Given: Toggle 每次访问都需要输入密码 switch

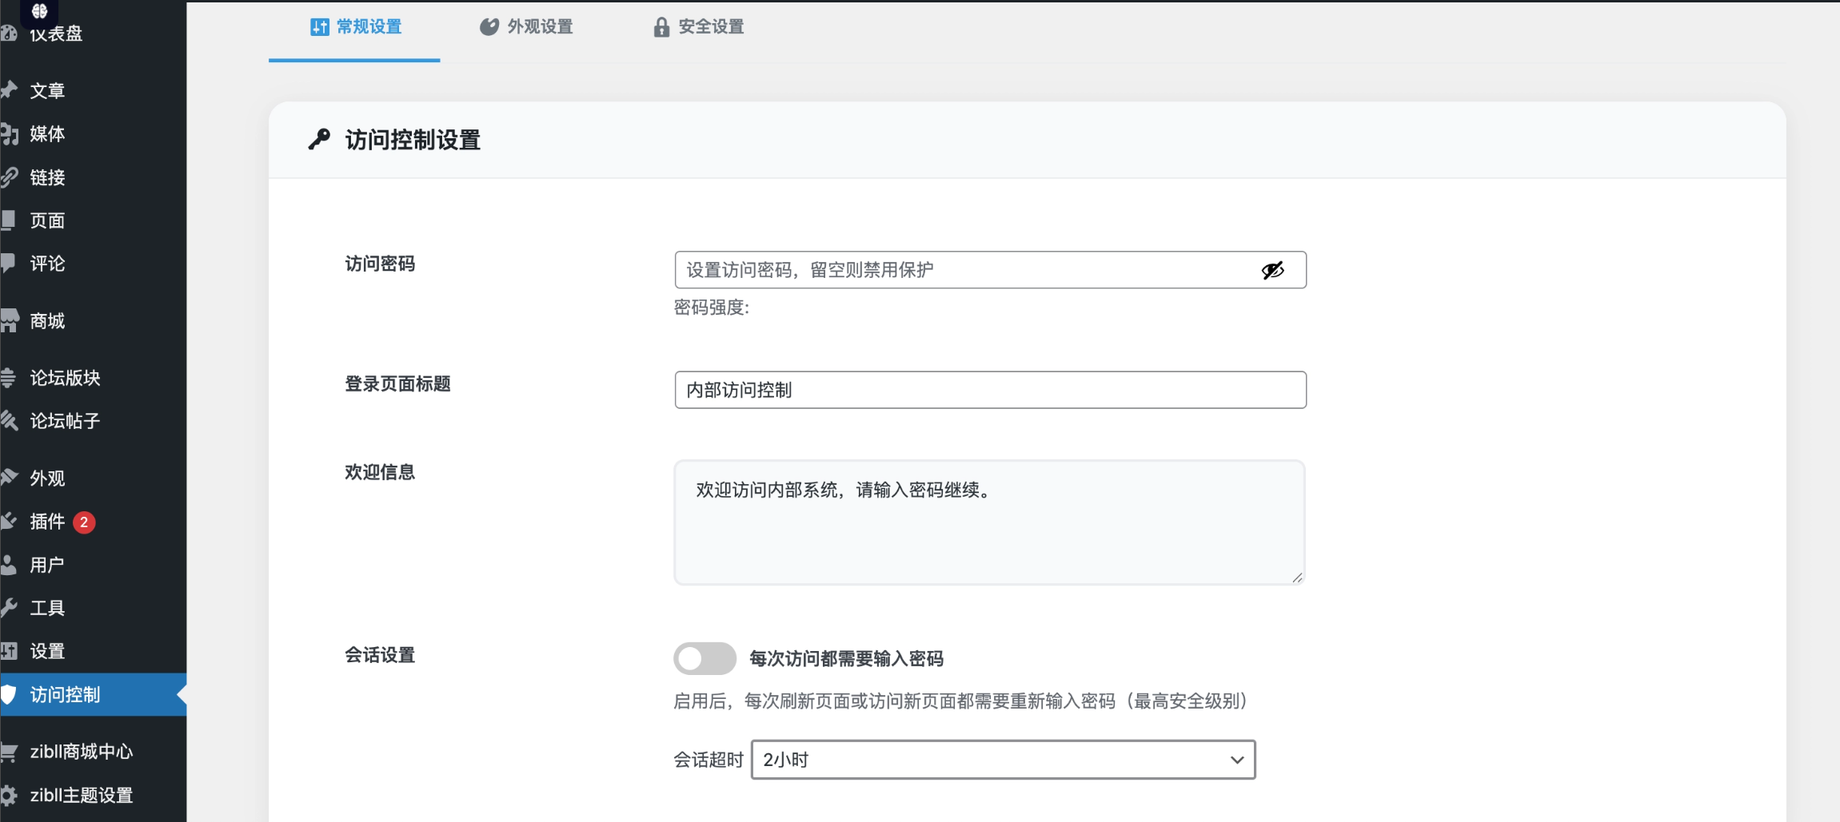Looking at the screenshot, I should pyautogui.click(x=704, y=658).
